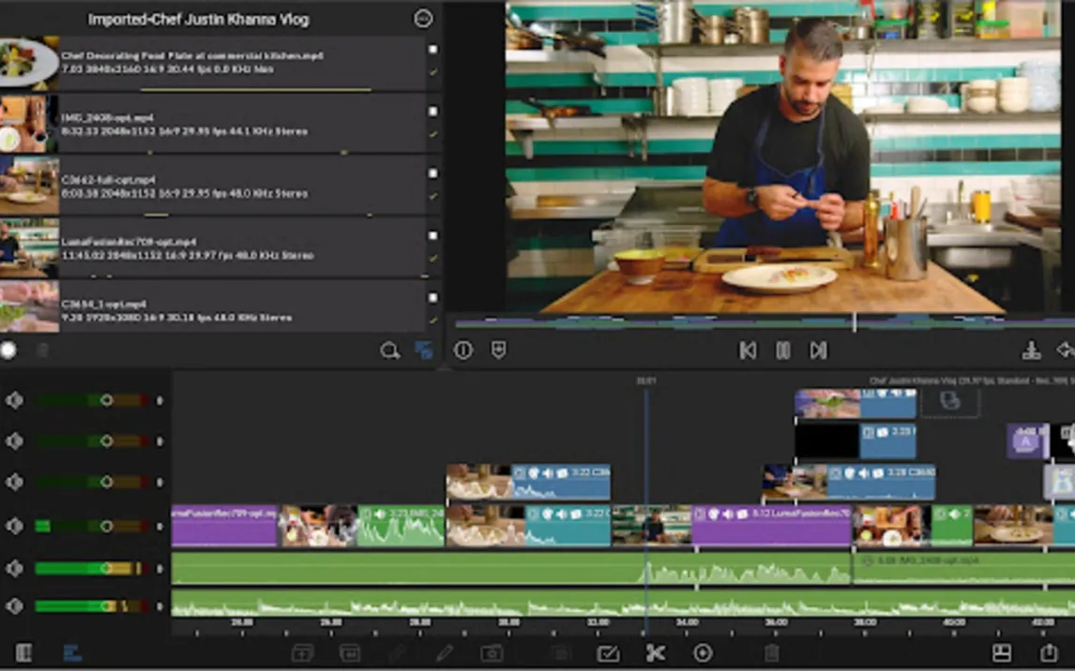This screenshot has height=671, width=1075.
Task: Click the clip info icon below the library
Action: point(463,350)
